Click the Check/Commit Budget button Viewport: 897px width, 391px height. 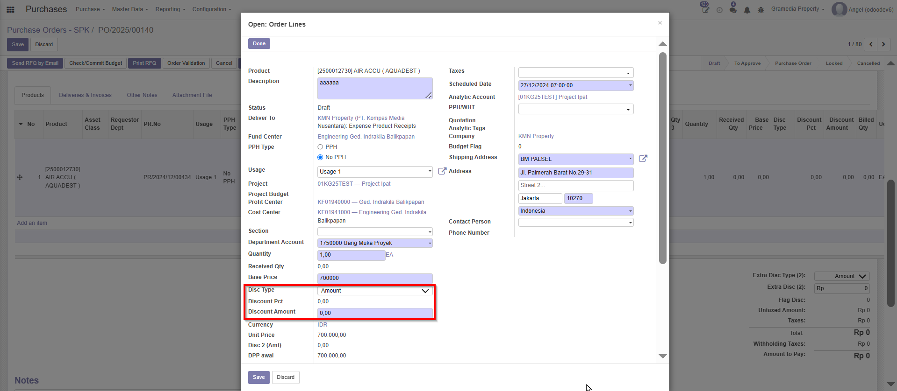[x=95, y=63]
